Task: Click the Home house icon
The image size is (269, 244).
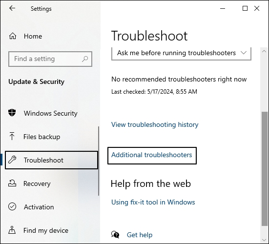Action: click(13, 36)
